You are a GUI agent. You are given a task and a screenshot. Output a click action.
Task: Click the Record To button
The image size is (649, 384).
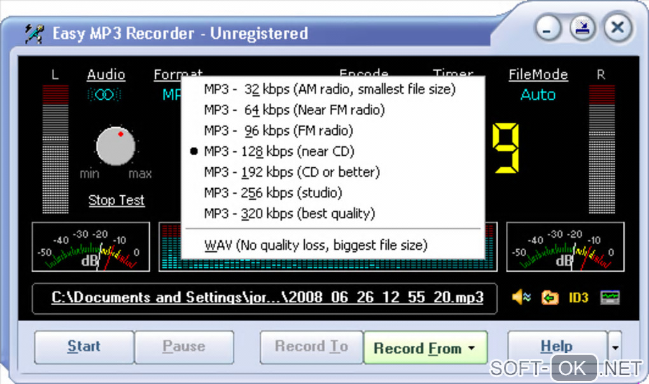[311, 346]
